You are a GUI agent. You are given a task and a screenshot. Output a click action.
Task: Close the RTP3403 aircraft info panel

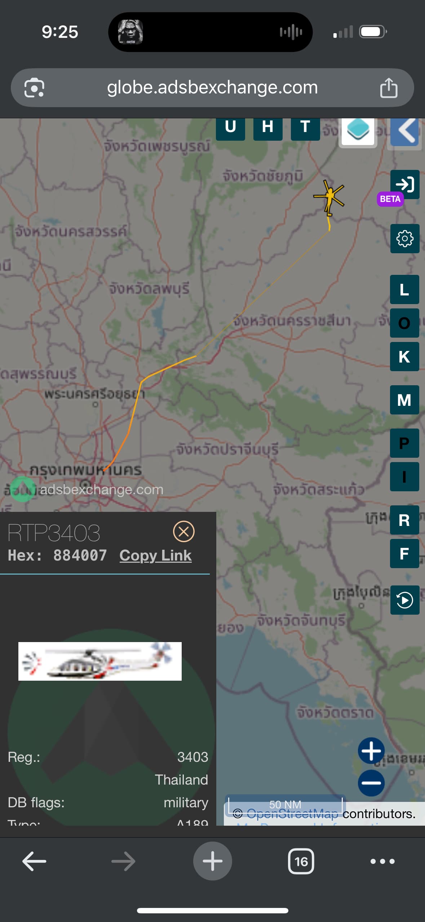click(184, 531)
